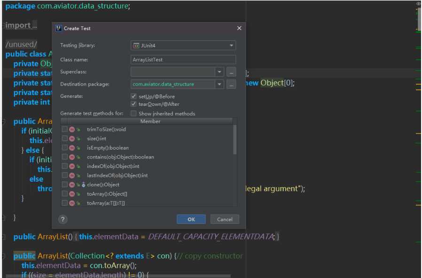Click the "package" keyword in editor

20,6
